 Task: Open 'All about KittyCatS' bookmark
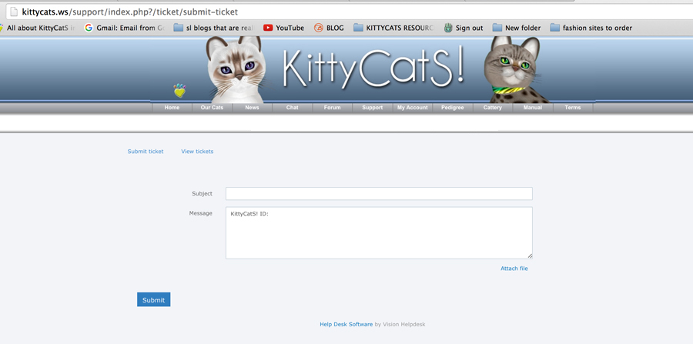click(41, 28)
